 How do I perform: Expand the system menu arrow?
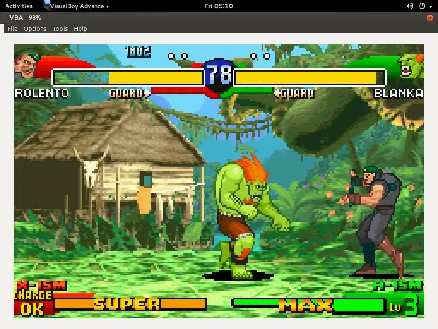coord(430,6)
